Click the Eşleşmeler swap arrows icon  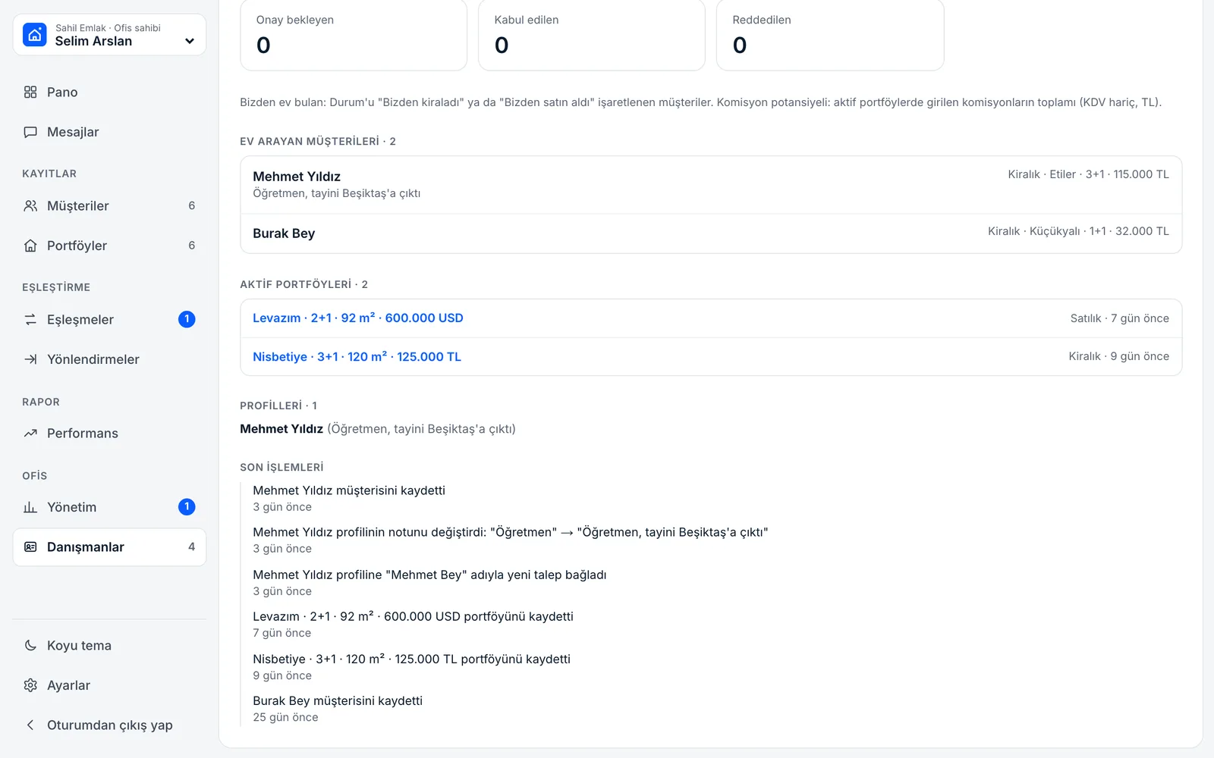[x=30, y=319]
